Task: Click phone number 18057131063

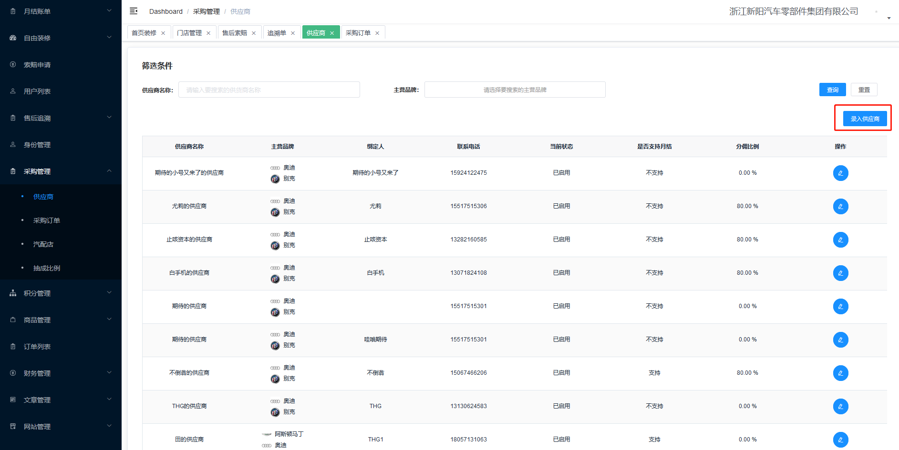Action: tap(468, 440)
